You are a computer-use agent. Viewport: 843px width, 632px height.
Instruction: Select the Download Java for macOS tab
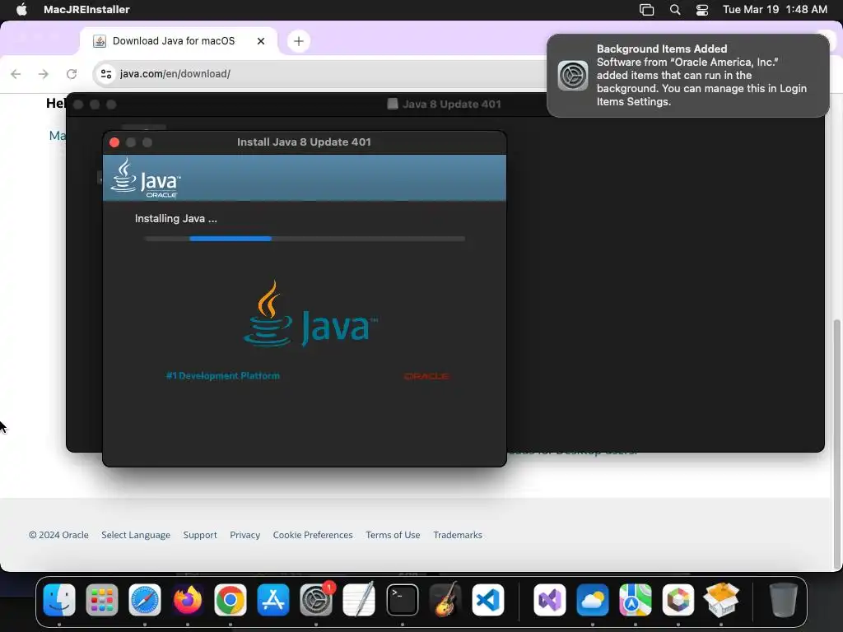click(179, 41)
